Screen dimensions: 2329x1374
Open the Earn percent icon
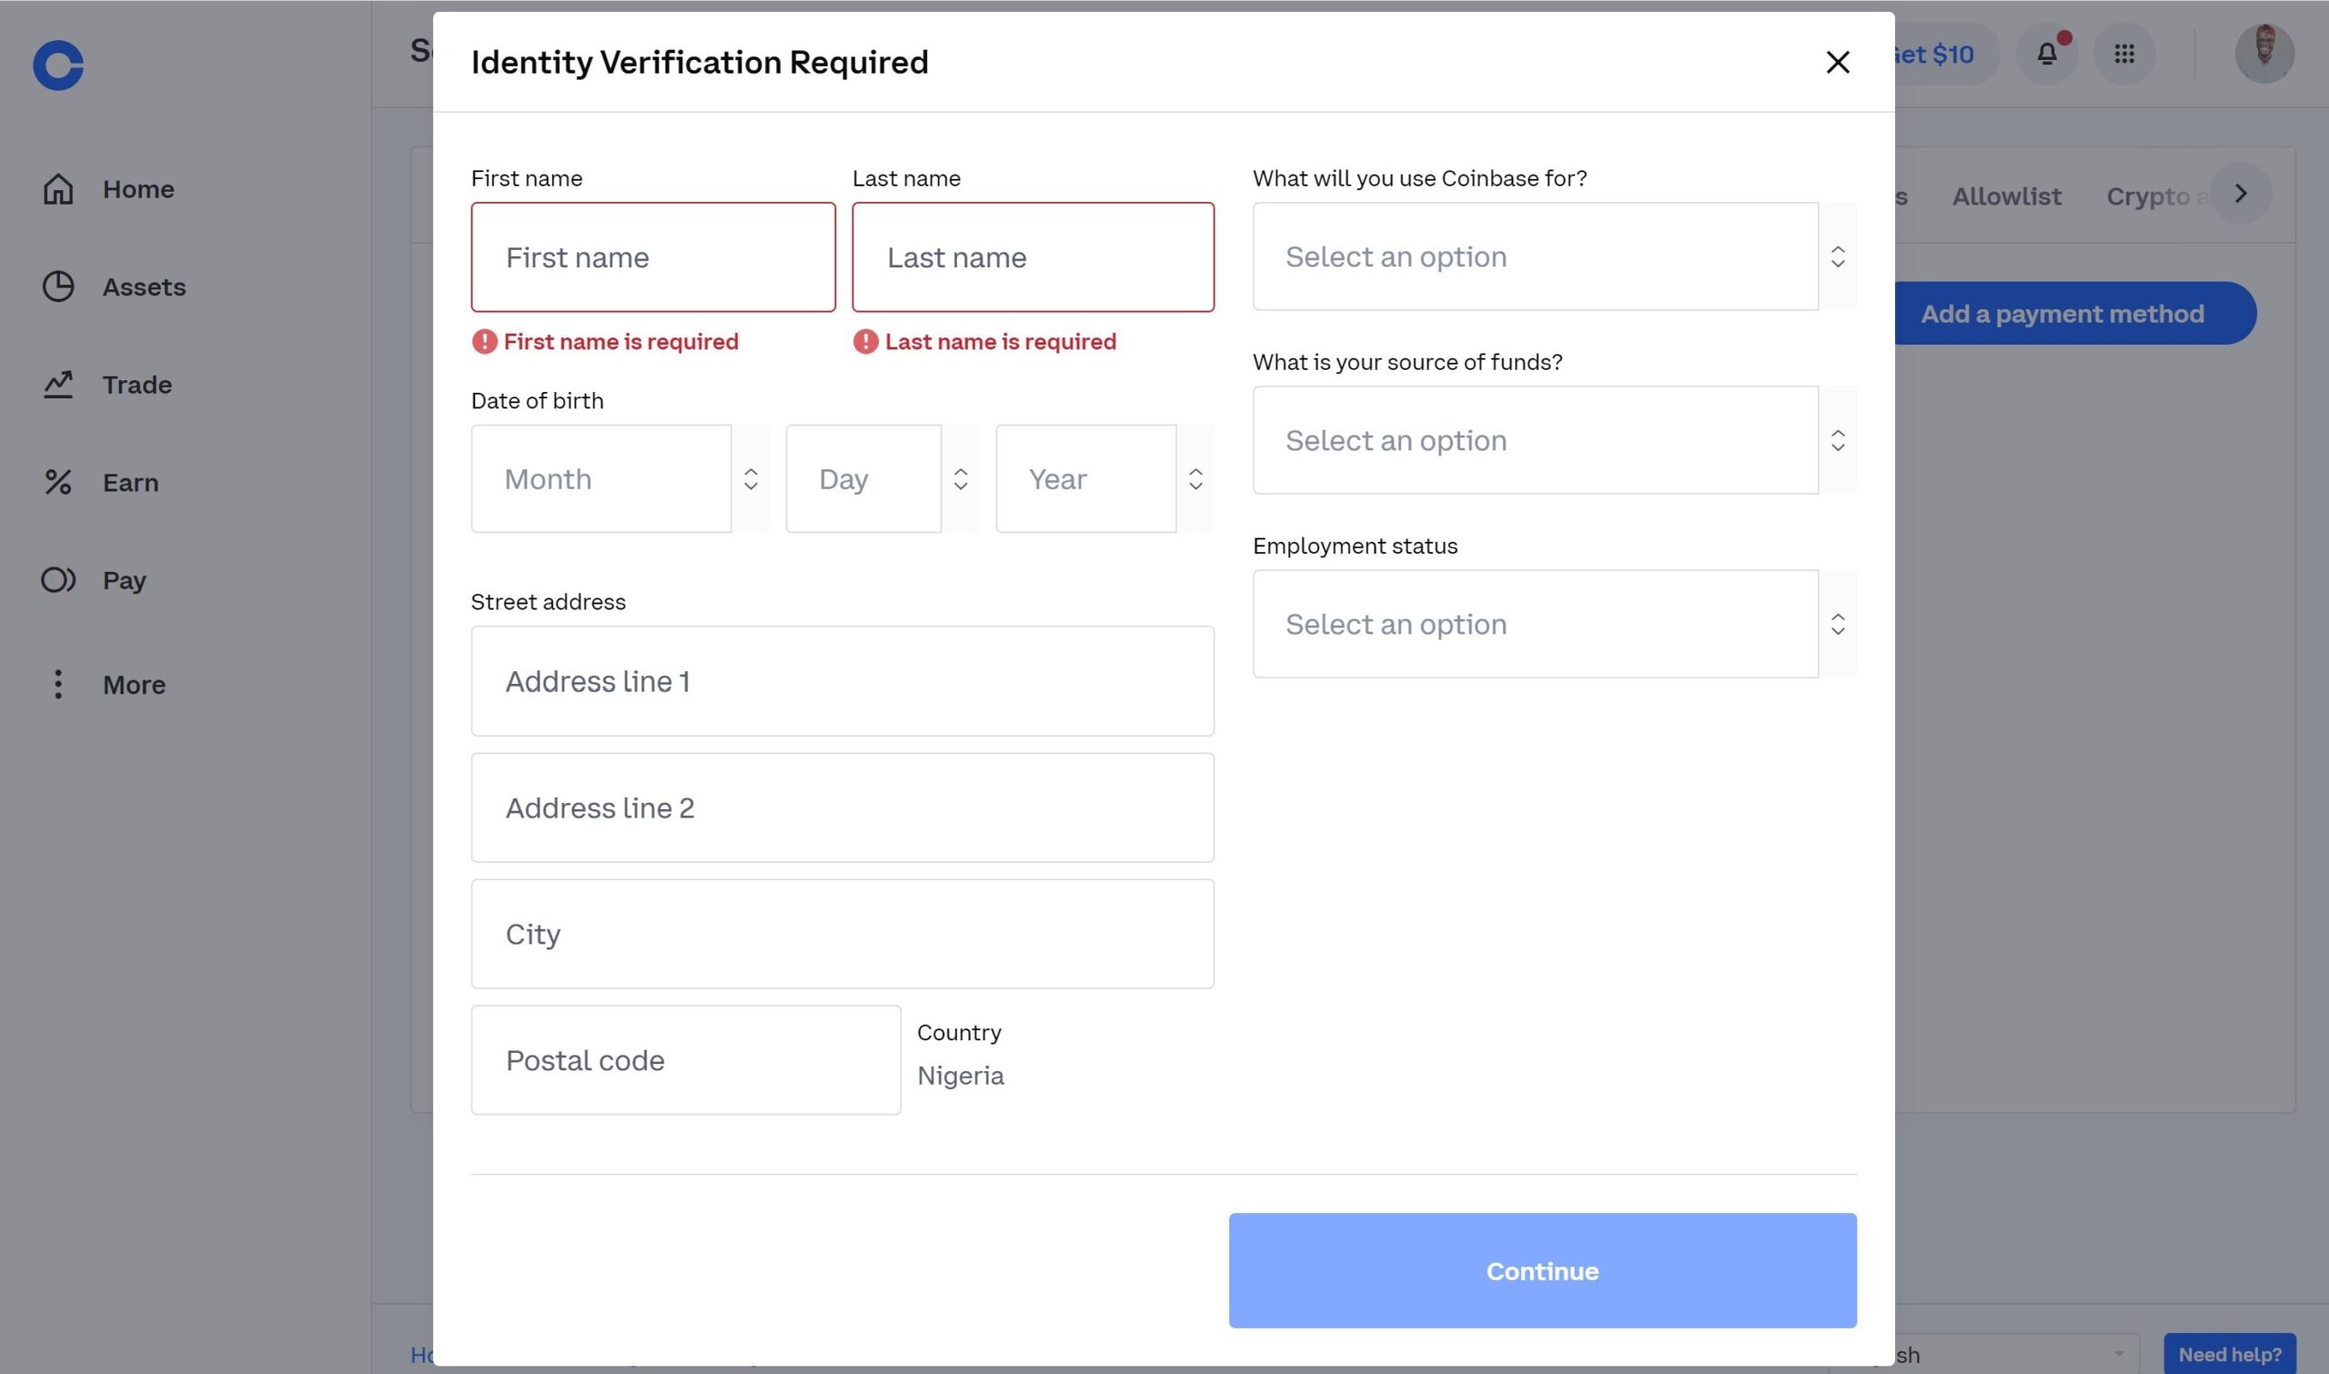58,481
